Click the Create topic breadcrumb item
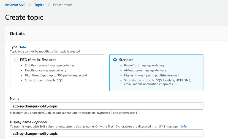Image resolution: width=228 pixels, height=139 pixels. [63, 5]
